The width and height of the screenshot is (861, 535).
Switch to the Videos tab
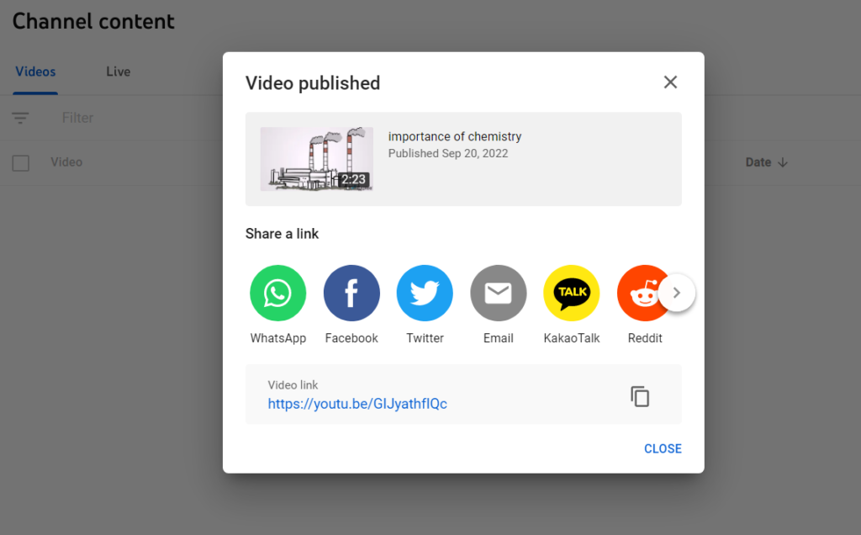[x=35, y=72]
